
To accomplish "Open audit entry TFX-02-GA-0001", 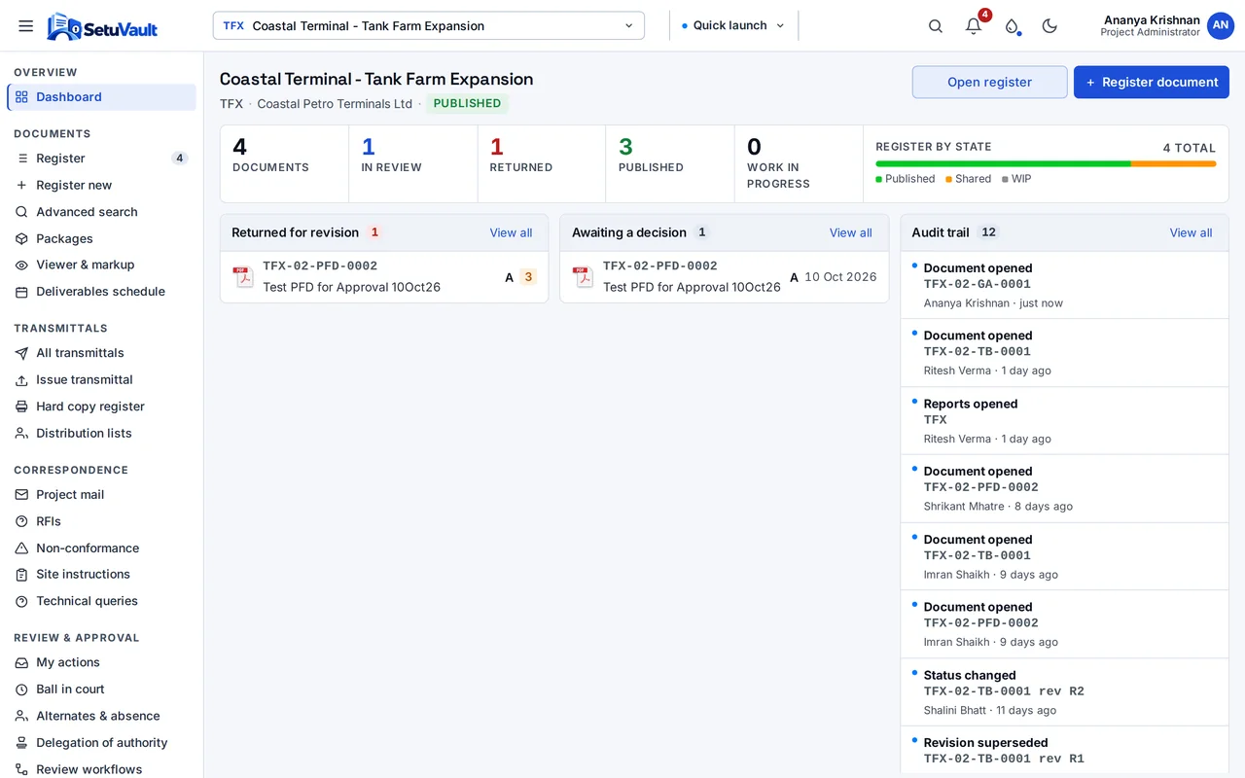I will (x=1065, y=286).
